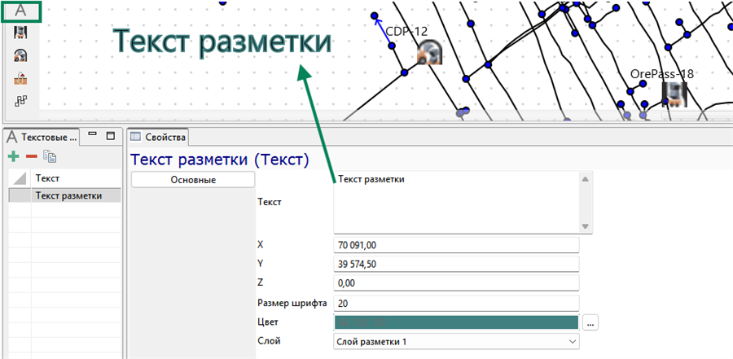Click the 'Текст разметки' label on canvas
Image resolution: width=733 pixels, height=359 pixels.
click(222, 42)
